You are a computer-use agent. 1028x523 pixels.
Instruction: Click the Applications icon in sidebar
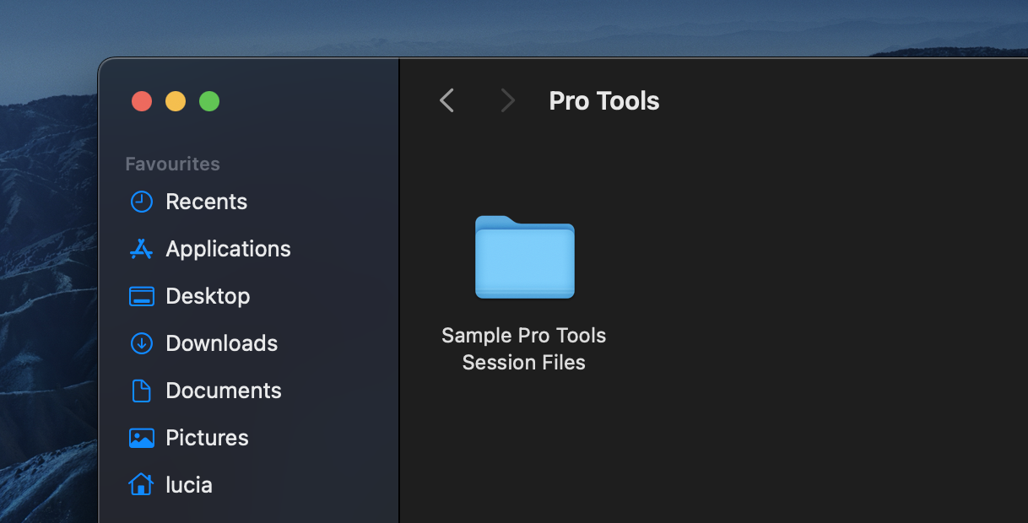pyautogui.click(x=141, y=249)
